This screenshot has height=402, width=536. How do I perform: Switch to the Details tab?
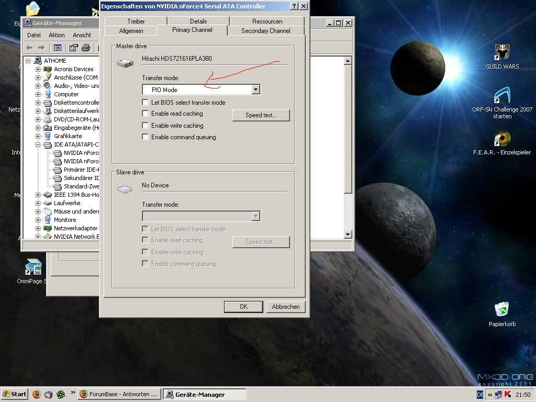pos(198,21)
